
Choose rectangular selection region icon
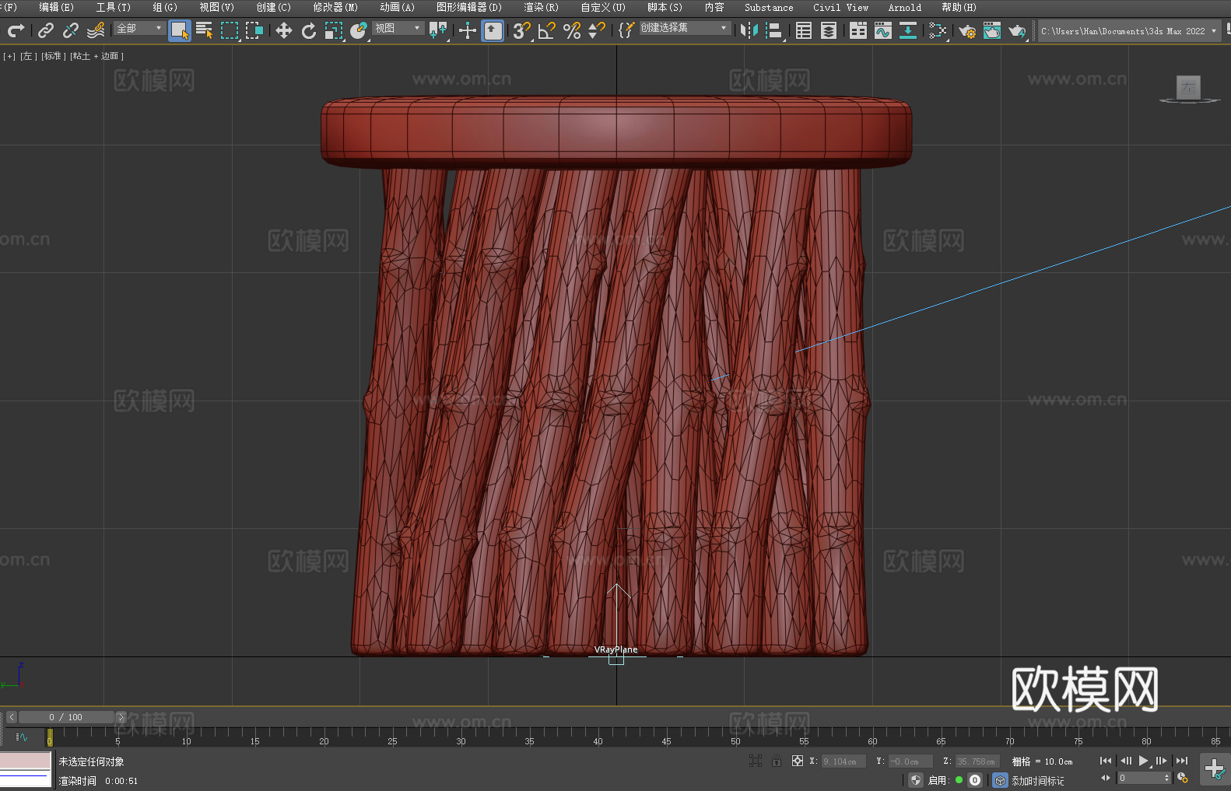230,30
